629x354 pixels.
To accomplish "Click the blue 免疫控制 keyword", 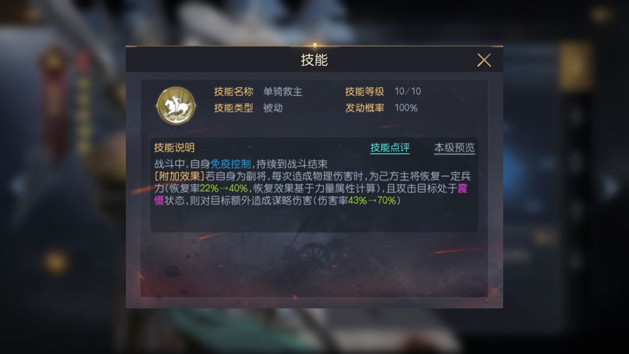I will click(x=231, y=164).
